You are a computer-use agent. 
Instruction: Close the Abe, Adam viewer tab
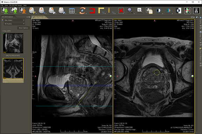tap(44, 17)
